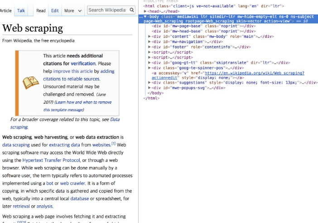
Task: Open the More dropdown menu
Action: [73, 10]
